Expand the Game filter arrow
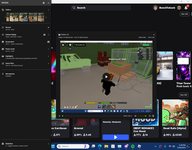Screen dimensions: 192x150 click(x=48, y=63)
